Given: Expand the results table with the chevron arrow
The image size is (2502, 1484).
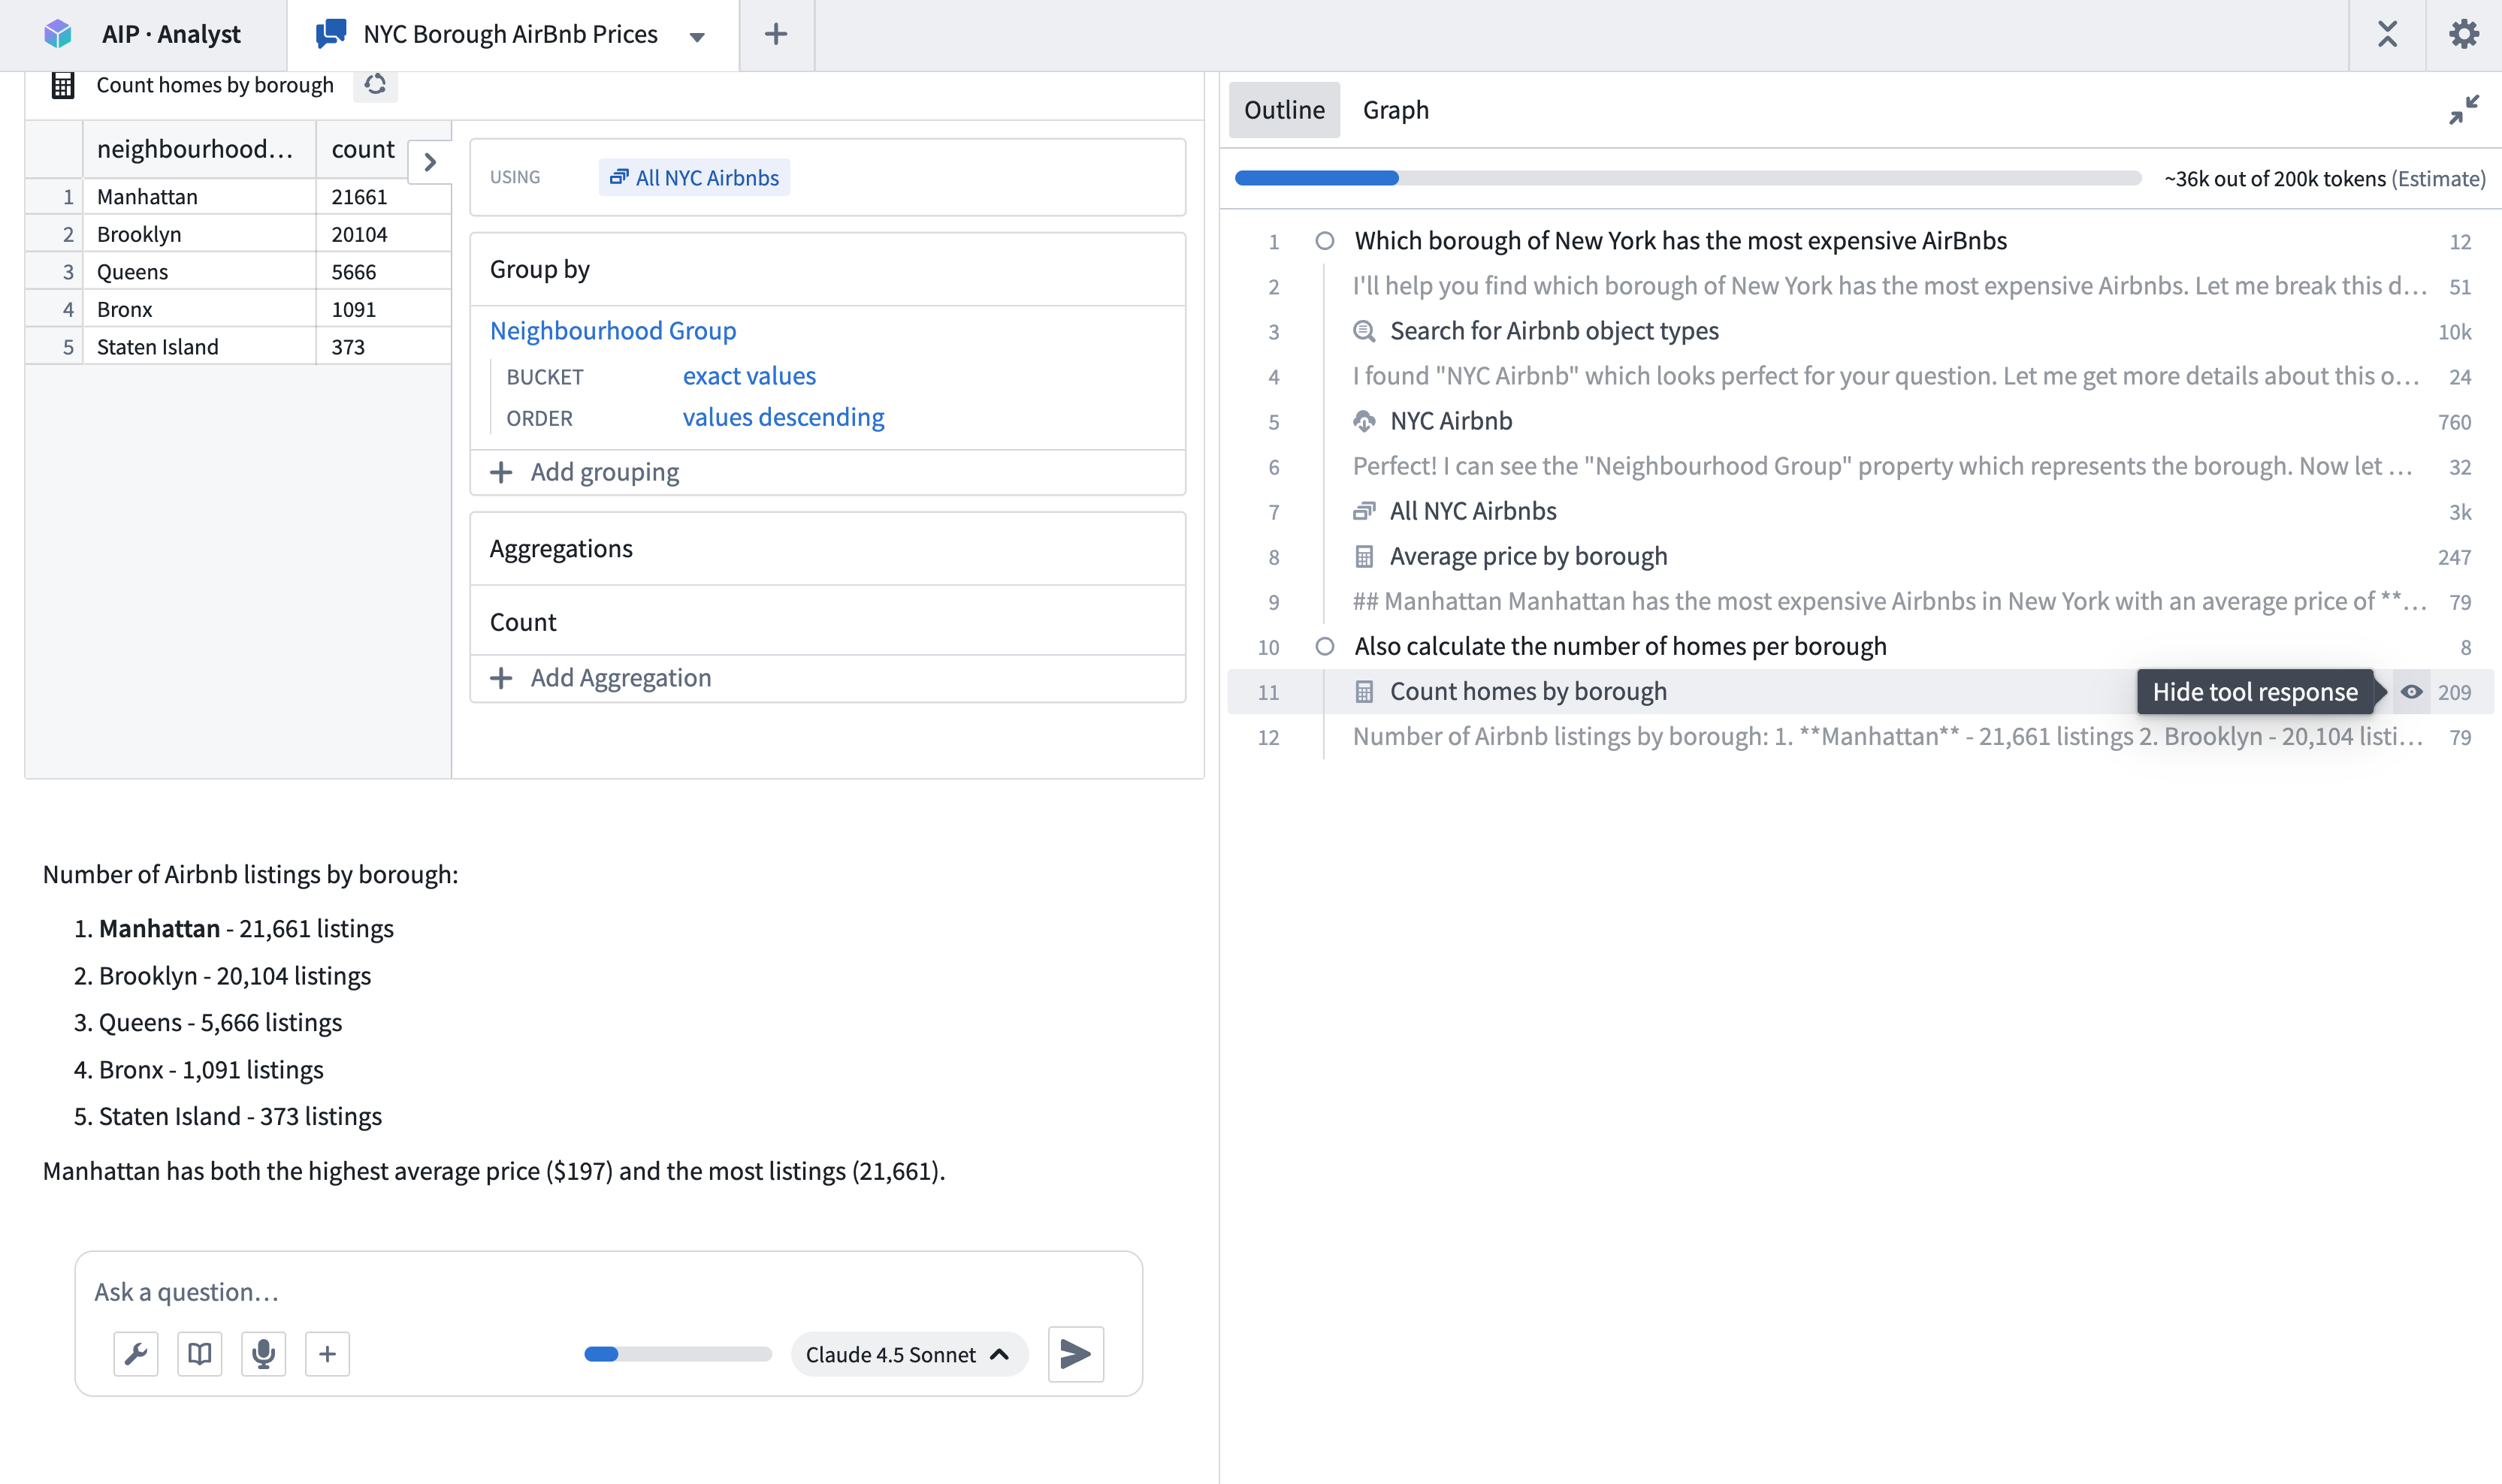Looking at the screenshot, I should tap(431, 162).
